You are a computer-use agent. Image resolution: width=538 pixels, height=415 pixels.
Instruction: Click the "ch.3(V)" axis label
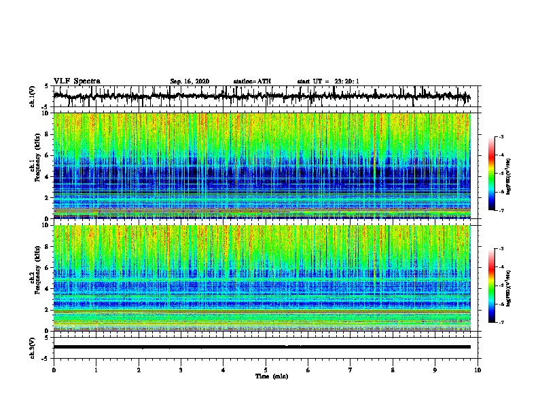coord(33,348)
